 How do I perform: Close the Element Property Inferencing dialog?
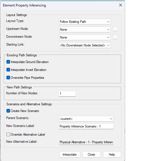click(121, 5)
